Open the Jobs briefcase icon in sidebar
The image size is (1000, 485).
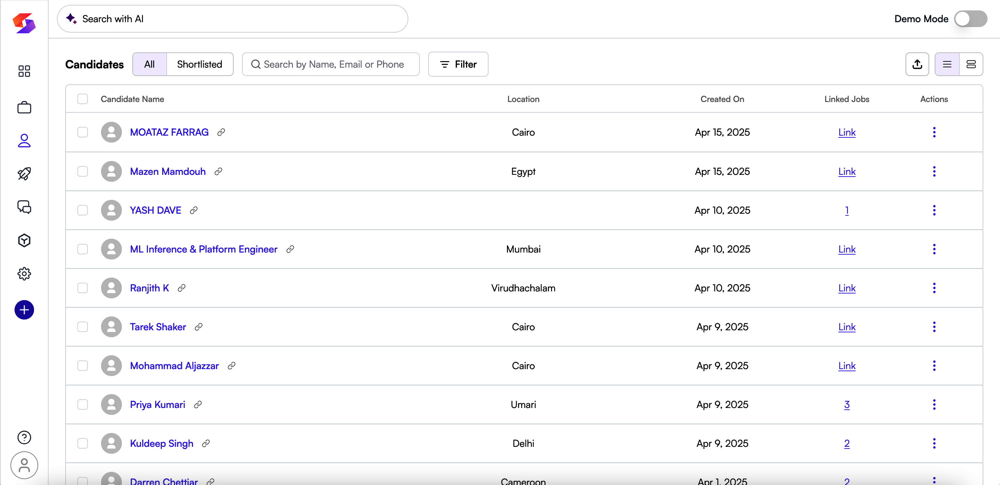[24, 107]
